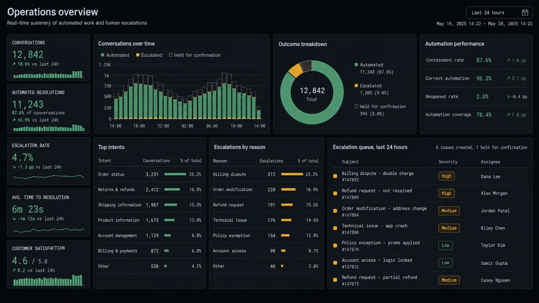The height and width of the screenshot is (303, 539).
Task: Click status dot beside Billing dispute #147892
Action: (335, 176)
